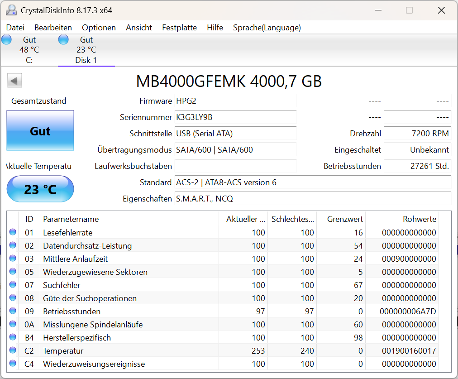Click the Grenzwert column header
This screenshot has width=458, height=379.
click(x=341, y=219)
